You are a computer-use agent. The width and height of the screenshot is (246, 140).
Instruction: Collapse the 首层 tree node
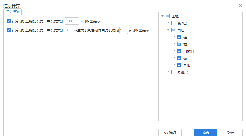(x=168, y=30)
